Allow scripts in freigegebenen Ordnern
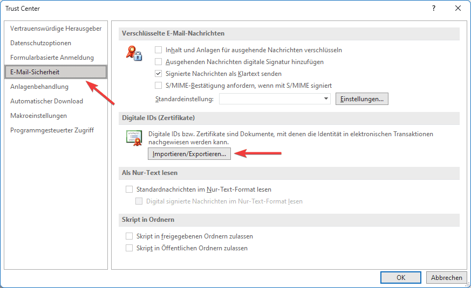Viewport: 471px width, 288px height. (129, 236)
